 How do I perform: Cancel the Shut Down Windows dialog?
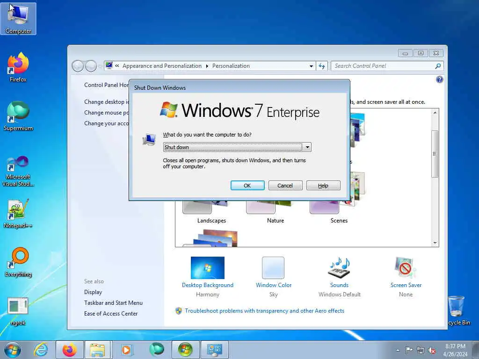point(285,186)
